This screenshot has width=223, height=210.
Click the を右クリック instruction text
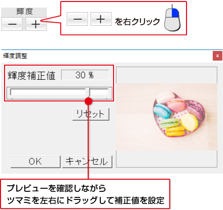point(137,22)
